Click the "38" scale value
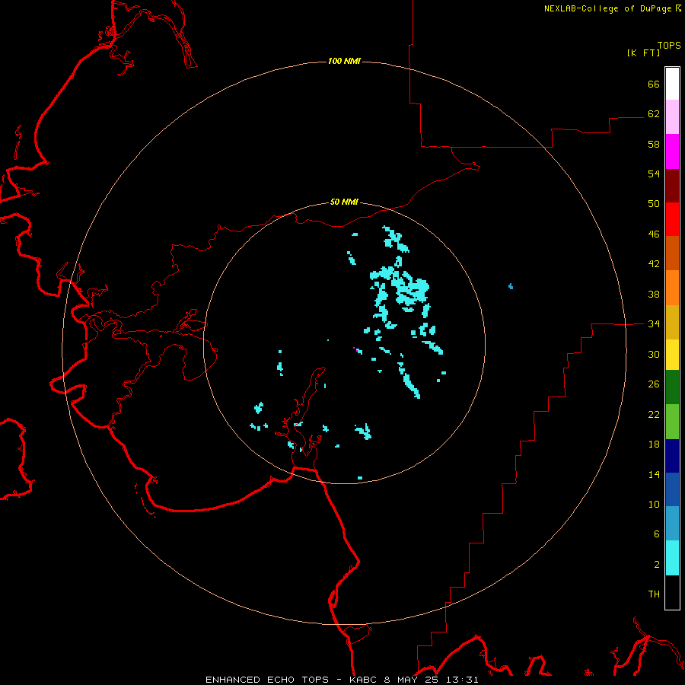The width and height of the screenshot is (685, 685). [654, 294]
